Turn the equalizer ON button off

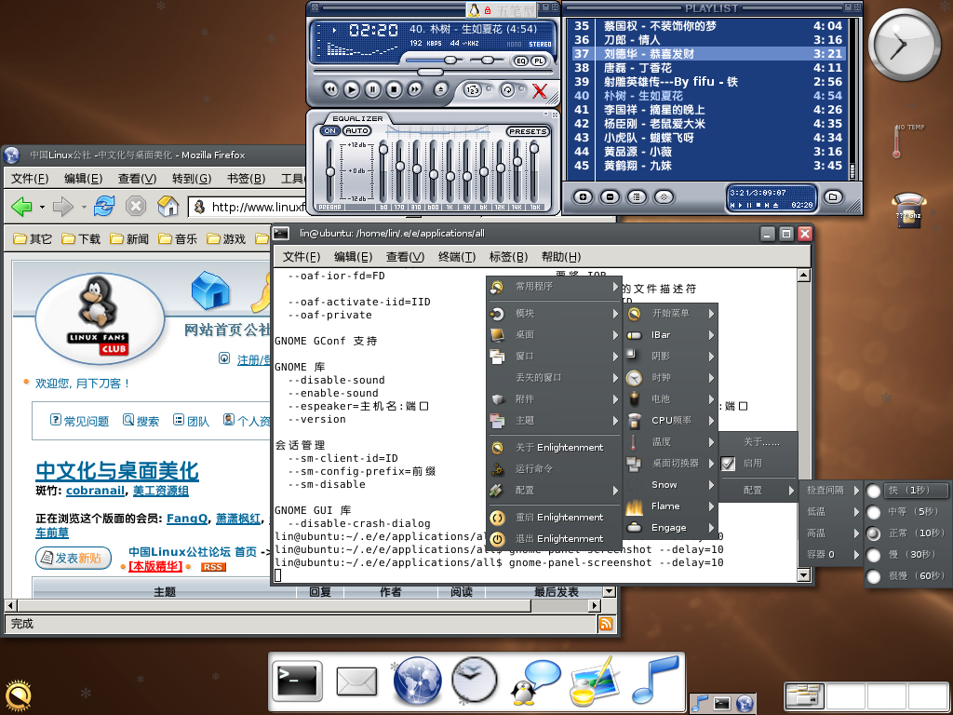[x=330, y=130]
